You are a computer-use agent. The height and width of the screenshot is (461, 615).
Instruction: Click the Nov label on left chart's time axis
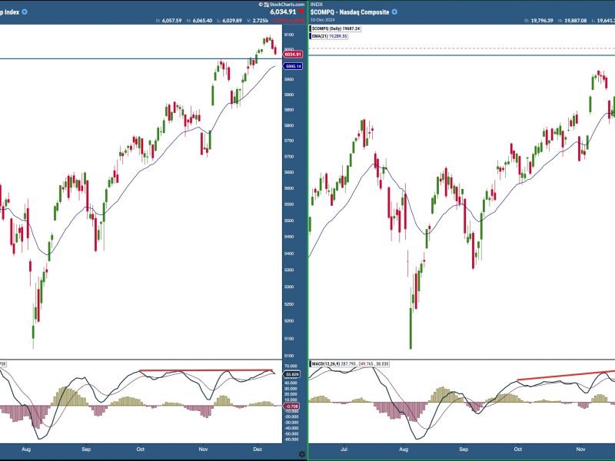[203, 449]
